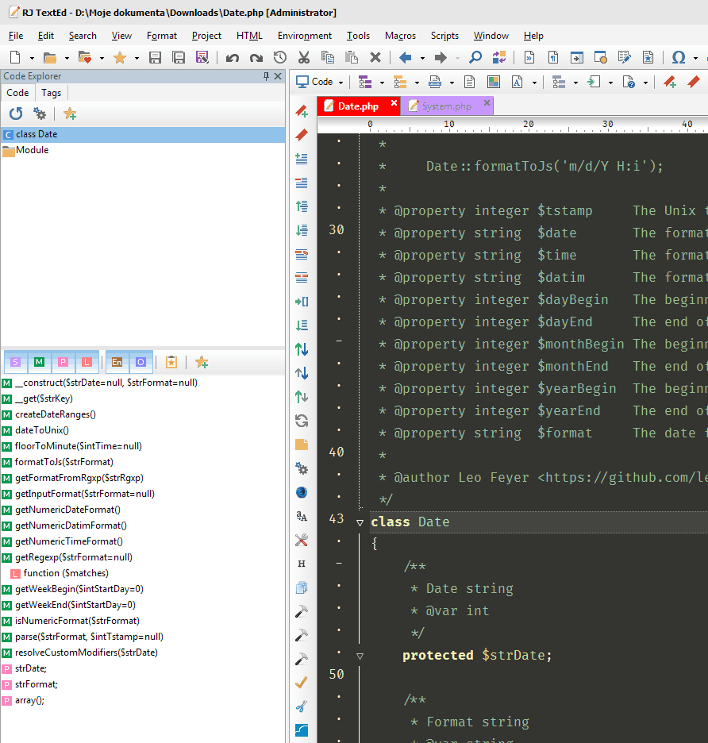This screenshot has height=743, width=708.
Task: Click the H heading tag icon
Action: (x=302, y=563)
